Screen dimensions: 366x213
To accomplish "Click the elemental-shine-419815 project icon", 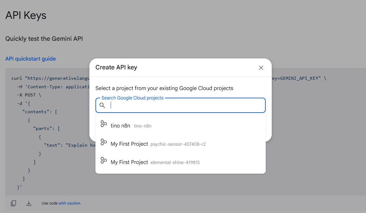I will 104,160.
